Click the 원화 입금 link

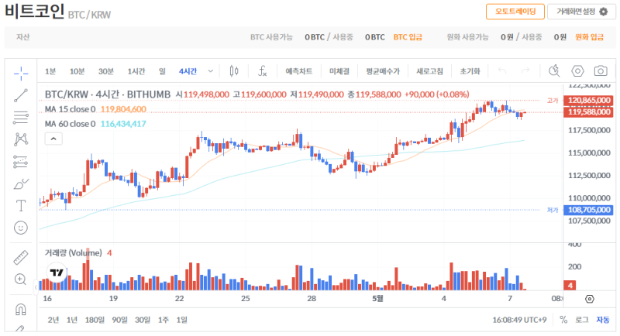(589, 37)
